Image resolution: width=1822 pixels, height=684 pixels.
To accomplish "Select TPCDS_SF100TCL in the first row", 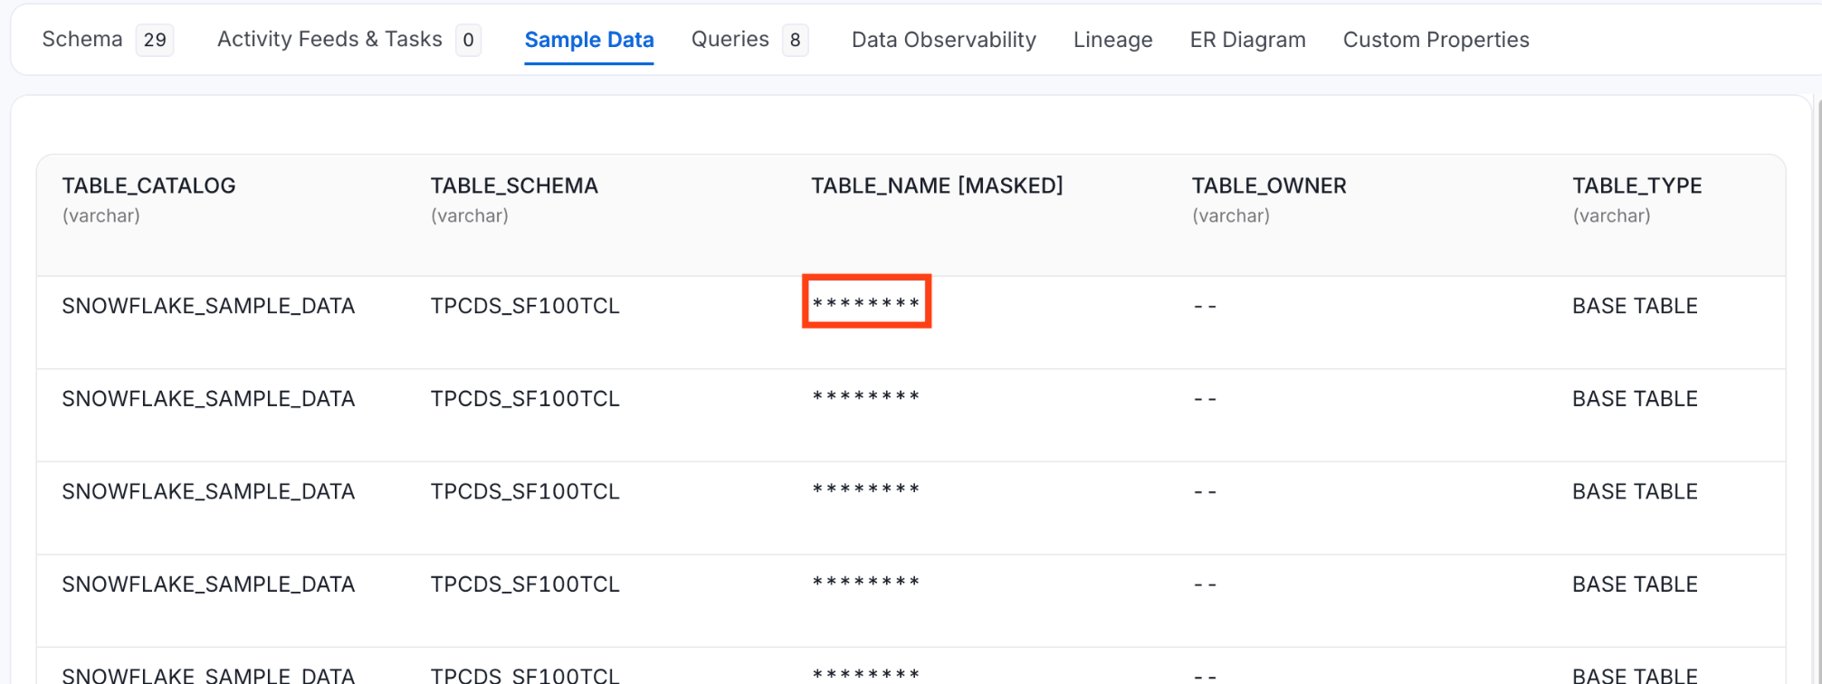I will (525, 306).
